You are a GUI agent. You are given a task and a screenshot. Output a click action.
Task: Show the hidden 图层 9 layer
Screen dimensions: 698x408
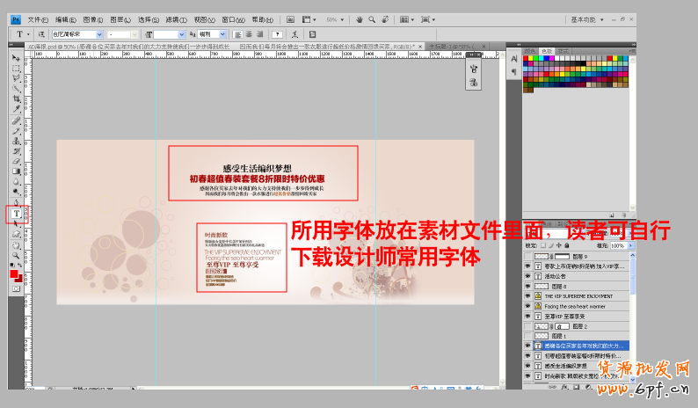(527, 256)
